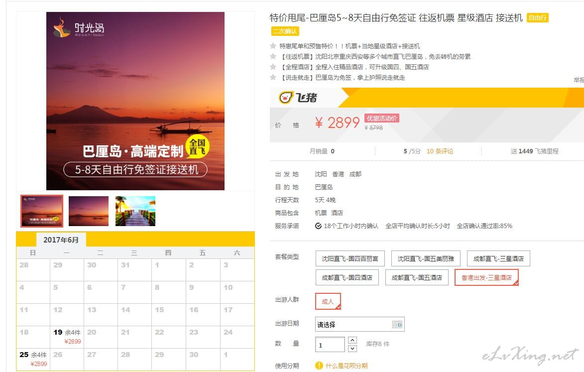This screenshot has height=372, width=584.
Task: Open the 10 条评论 reviews link
Action: click(440, 151)
